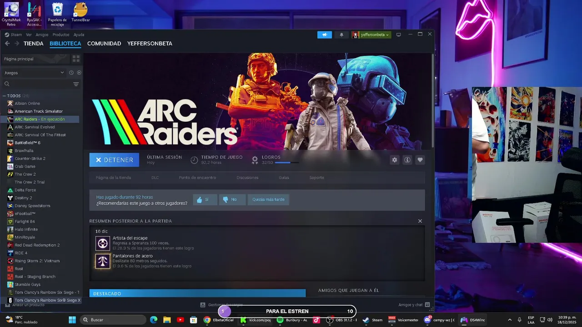Go to the TIENDA section
The image size is (582, 327).
click(34, 44)
